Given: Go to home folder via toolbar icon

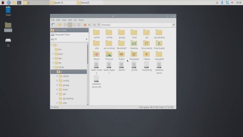Looking at the screenshot, I should (x=85, y=25).
